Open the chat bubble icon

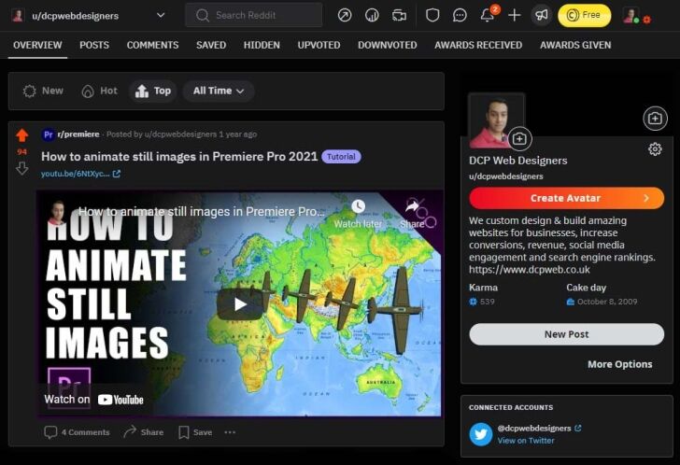pos(460,16)
